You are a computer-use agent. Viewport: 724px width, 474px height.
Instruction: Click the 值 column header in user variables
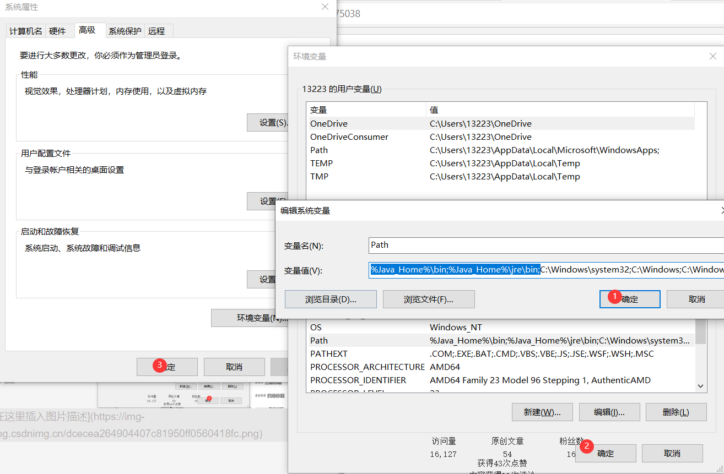pyautogui.click(x=560, y=110)
